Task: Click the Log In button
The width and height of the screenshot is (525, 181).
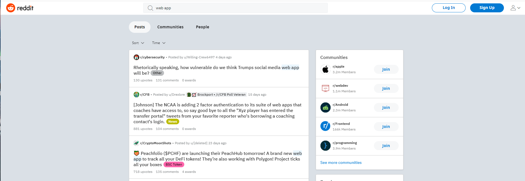Action: (x=448, y=8)
